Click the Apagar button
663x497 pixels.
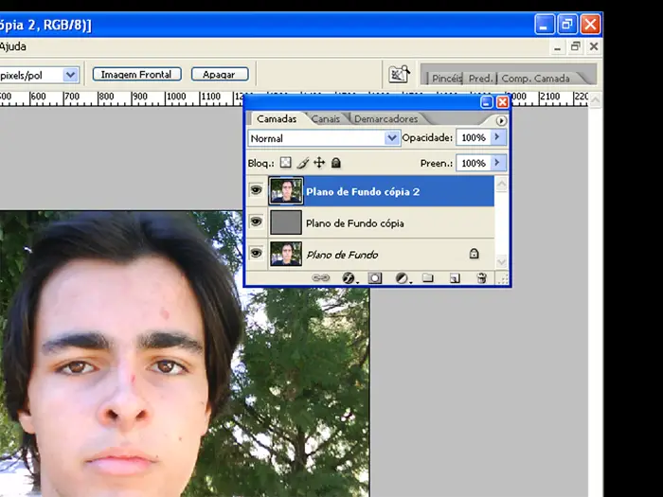219,74
